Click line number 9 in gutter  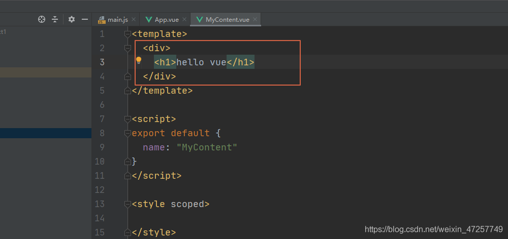tap(102, 147)
